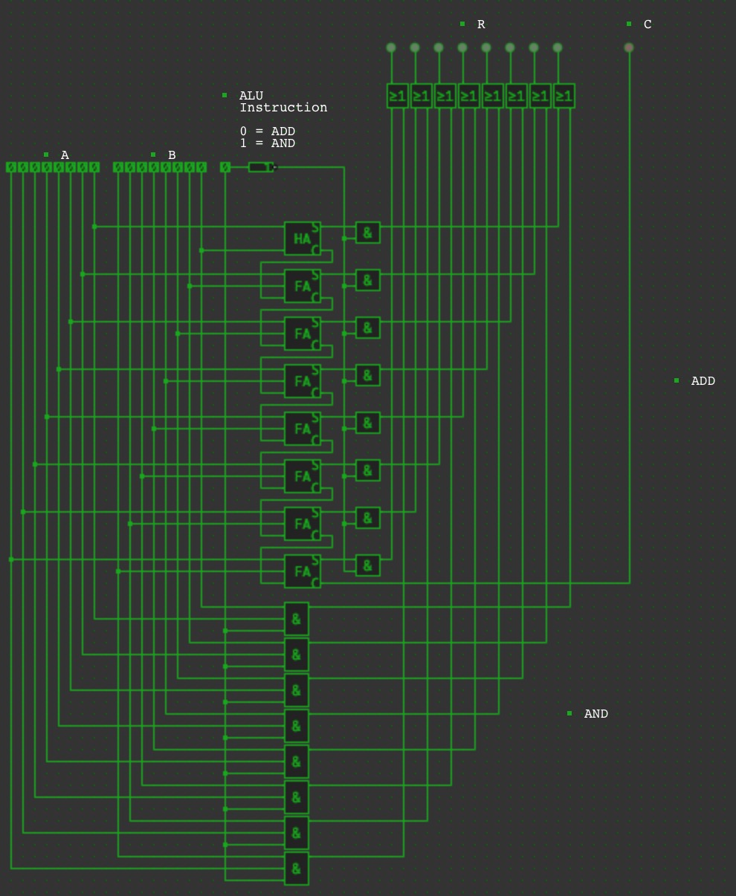
Task: Select the R output label
Action: (x=480, y=25)
